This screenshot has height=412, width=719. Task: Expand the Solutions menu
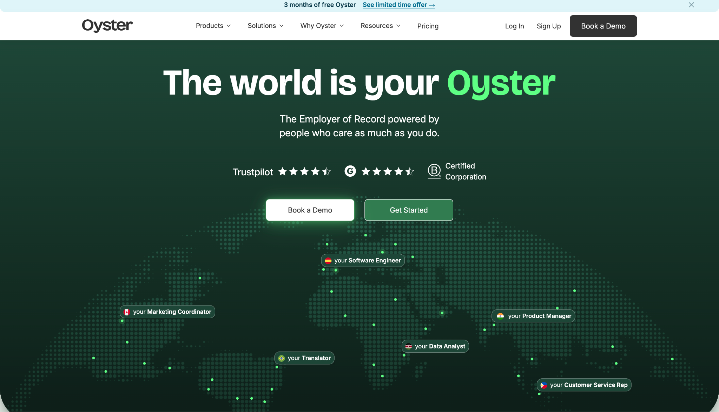(266, 26)
